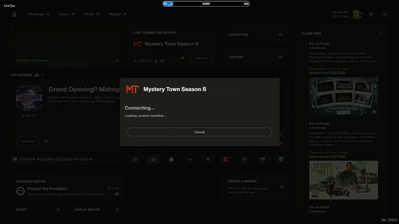
Task: Click the SUBS progress bar overlay
Action: (x=206, y=4)
